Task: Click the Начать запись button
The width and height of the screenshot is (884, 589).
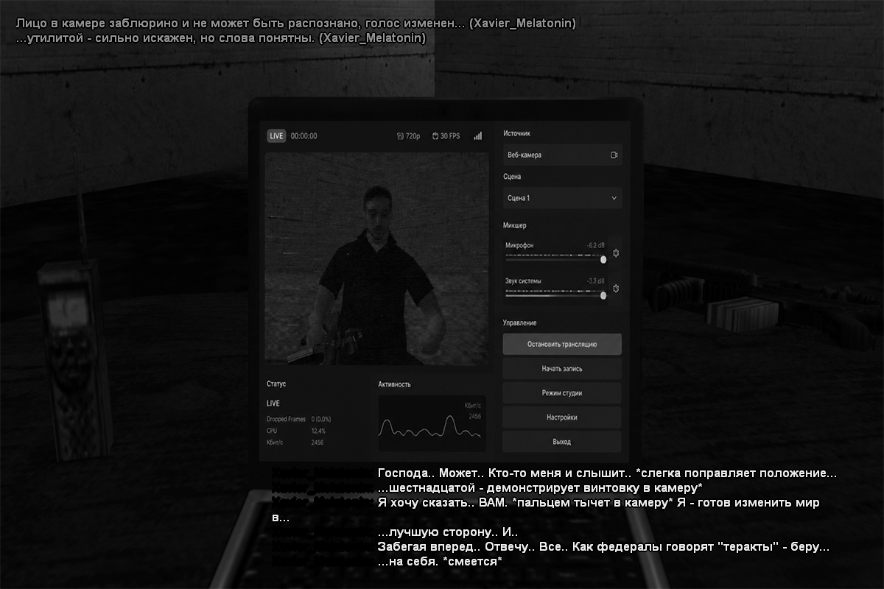Action: [562, 368]
